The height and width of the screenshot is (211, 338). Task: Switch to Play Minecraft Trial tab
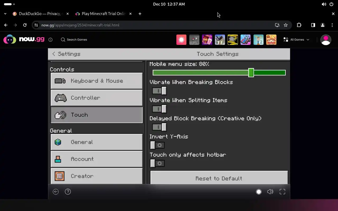click(104, 14)
